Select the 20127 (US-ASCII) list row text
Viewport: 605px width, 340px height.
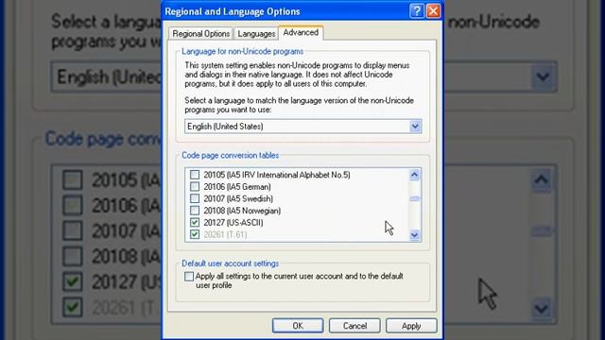[x=233, y=223]
